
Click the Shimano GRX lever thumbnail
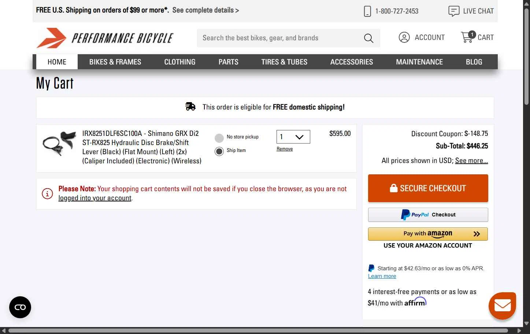point(59,144)
